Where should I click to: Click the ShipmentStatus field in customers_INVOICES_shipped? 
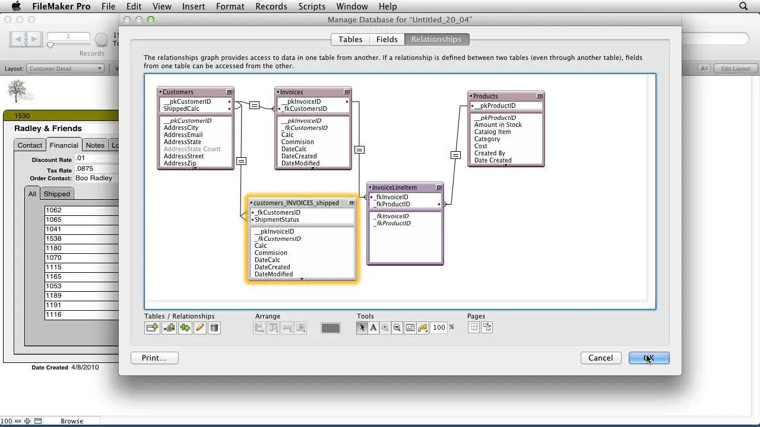277,219
